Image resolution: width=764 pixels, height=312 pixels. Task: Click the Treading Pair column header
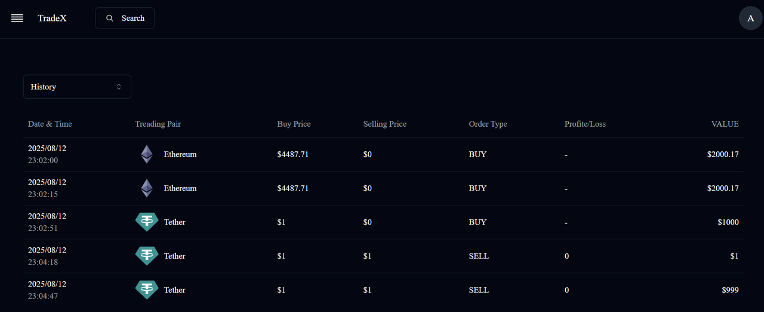tap(158, 124)
